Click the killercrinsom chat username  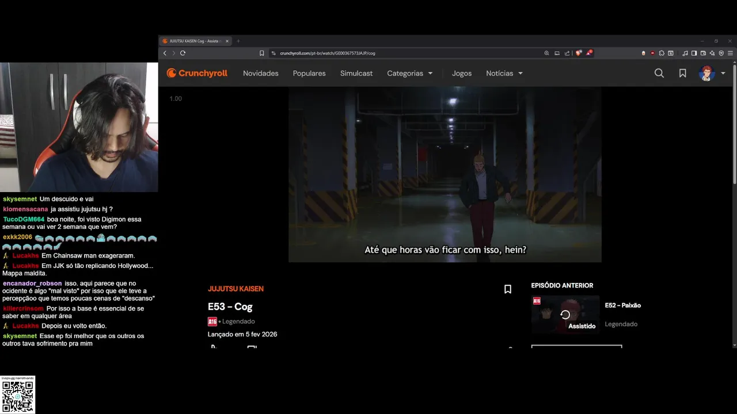click(23, 309)
